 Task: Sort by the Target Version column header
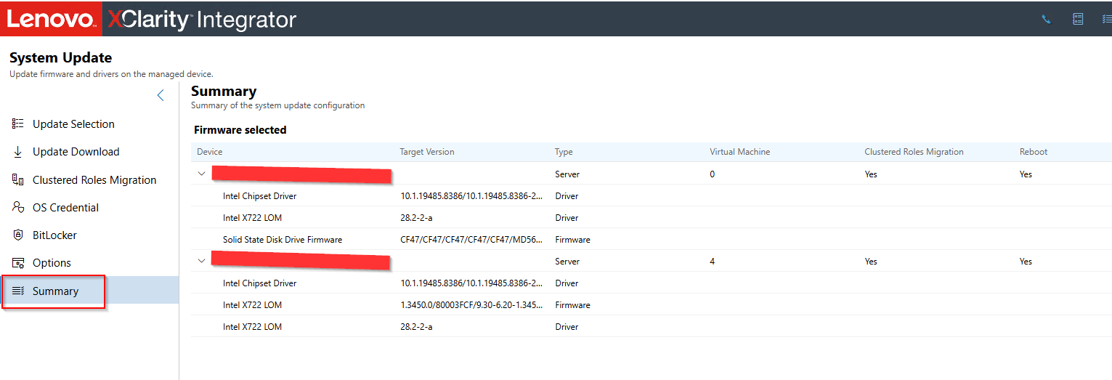(427, 152)
